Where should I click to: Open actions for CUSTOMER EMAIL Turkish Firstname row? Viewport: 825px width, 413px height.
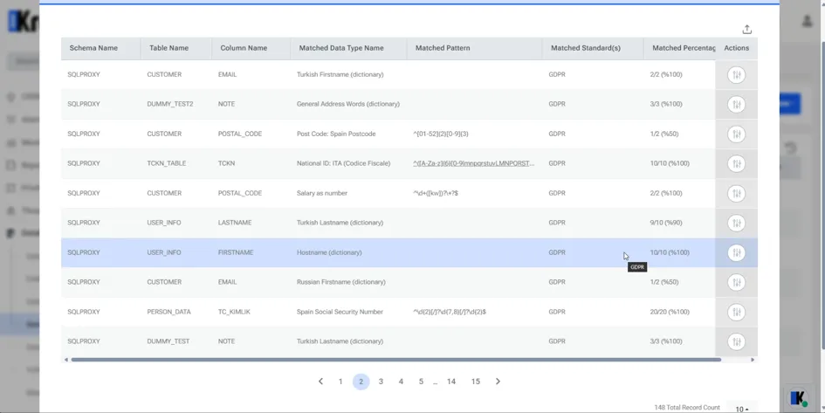(x=737, y=75)
